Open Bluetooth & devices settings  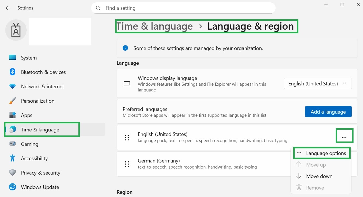55,72
